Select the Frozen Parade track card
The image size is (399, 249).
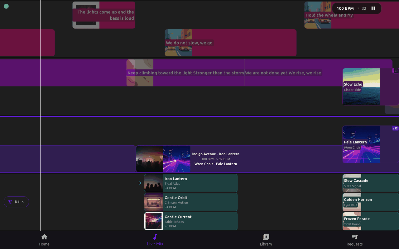pos(371,221)
